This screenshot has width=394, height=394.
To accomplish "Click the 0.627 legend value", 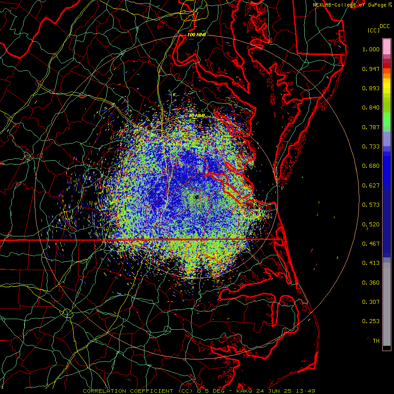I will tap(371, 186).
